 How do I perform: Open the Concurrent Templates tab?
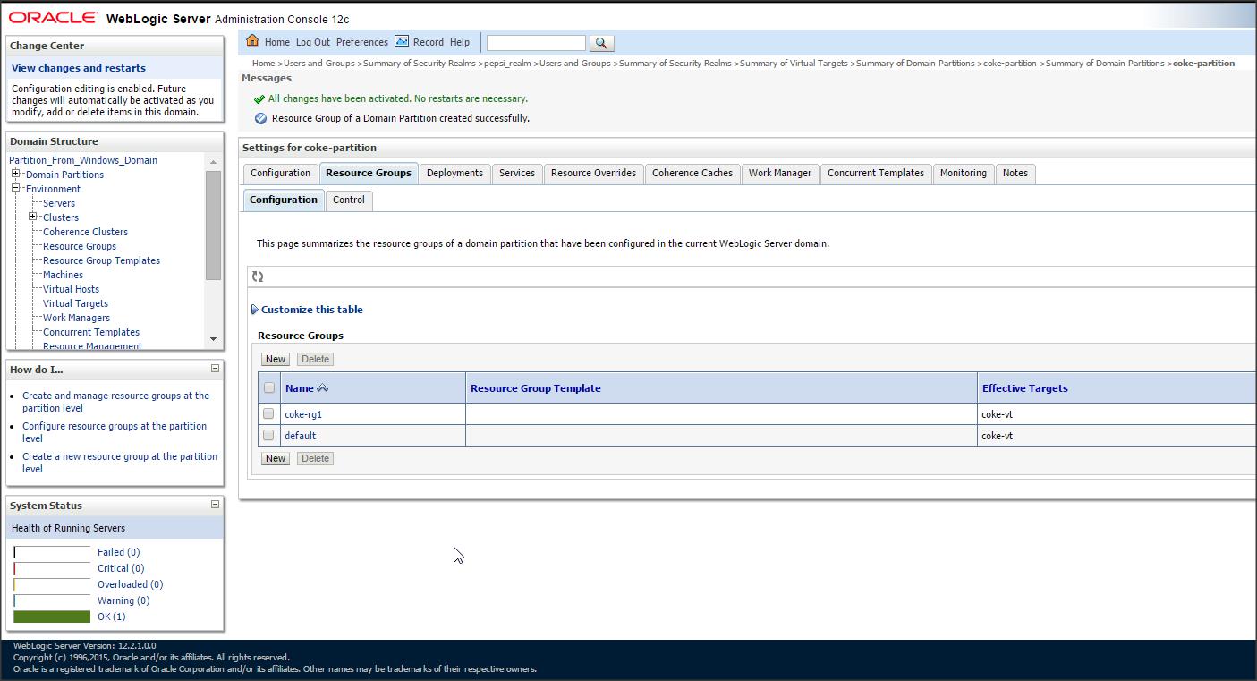coord(876,174)
